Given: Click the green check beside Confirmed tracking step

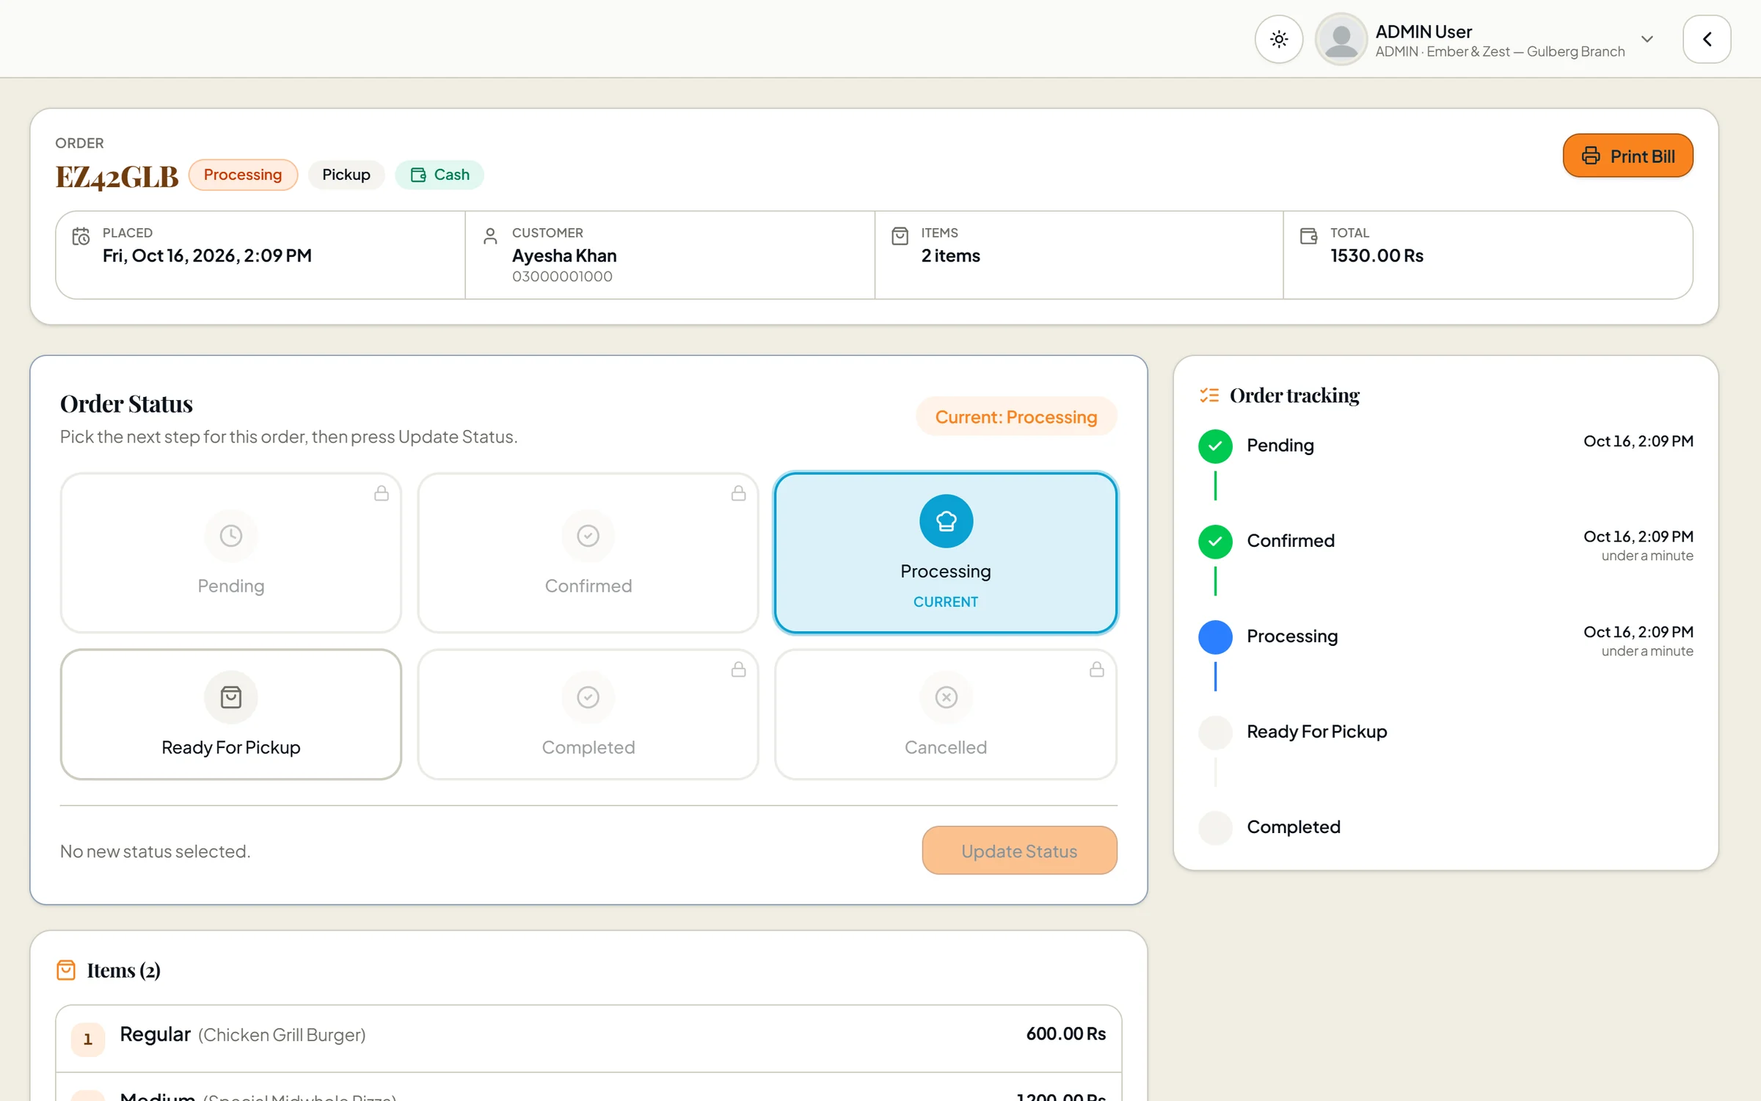Looking at the screenshot, I should click(x=1215, y=542).
